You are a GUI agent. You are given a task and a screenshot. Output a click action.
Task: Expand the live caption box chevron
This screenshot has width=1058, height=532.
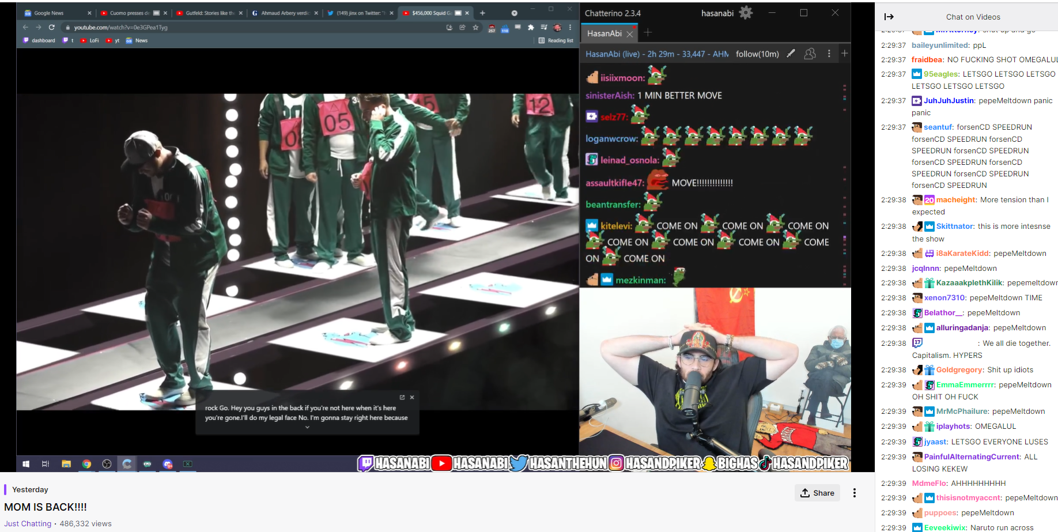pos(307,427)
